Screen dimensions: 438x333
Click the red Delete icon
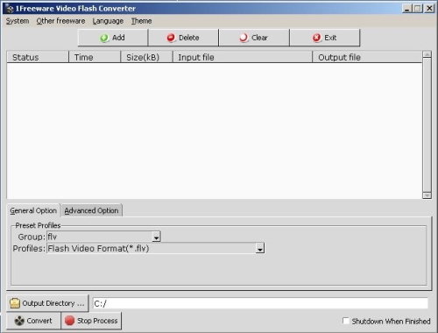(x=171, y=38)
